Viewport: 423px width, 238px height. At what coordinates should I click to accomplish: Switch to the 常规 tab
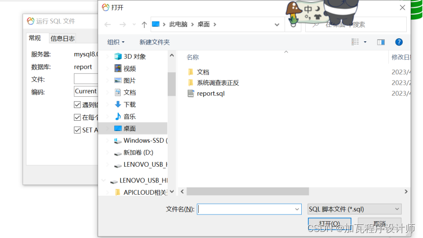(35, 38)
